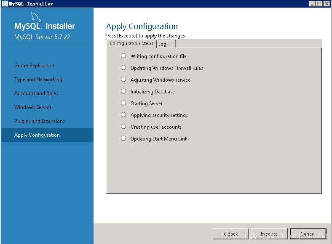Open Windows Service sidebar step
Screen dimensions: 332x244
pos(33,107)
